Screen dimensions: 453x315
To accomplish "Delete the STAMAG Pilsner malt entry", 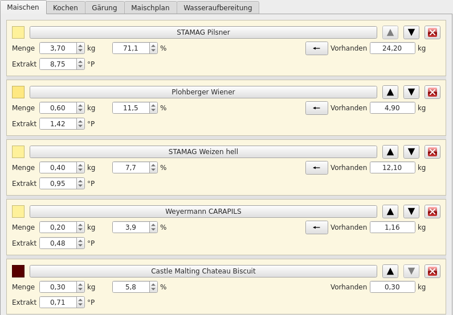I will coord(432,32).
